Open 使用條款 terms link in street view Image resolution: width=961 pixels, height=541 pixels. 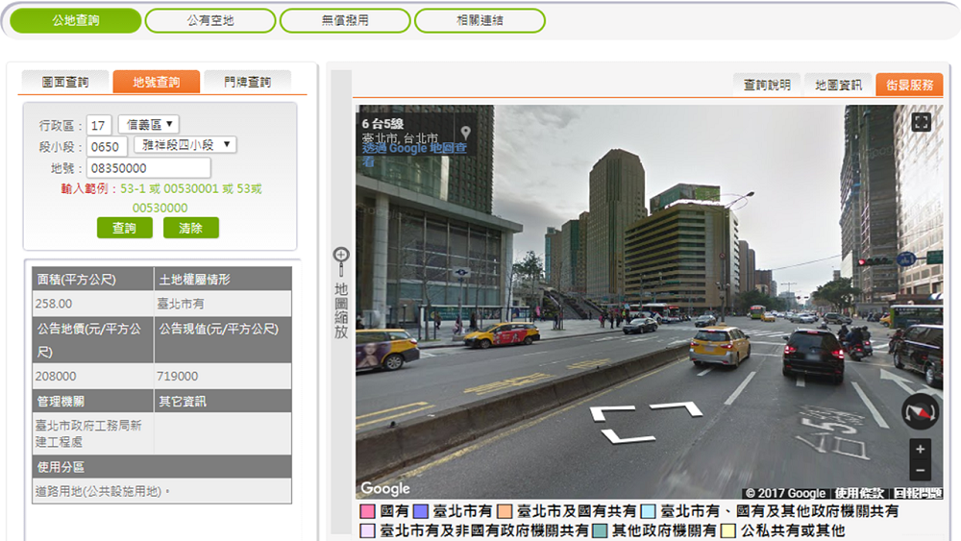859,493
